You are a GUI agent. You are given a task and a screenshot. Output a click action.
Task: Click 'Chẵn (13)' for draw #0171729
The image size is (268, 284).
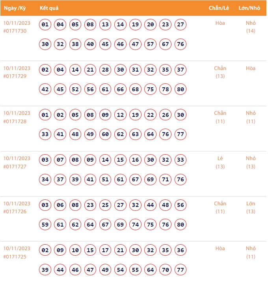[220, 72]
